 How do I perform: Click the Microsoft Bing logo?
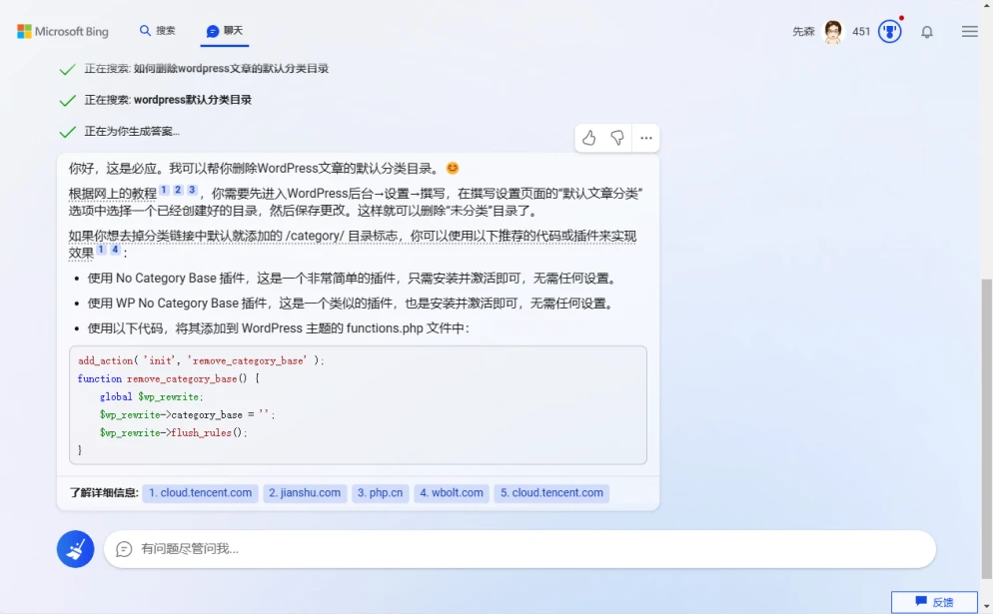click(x=63, y=31)
